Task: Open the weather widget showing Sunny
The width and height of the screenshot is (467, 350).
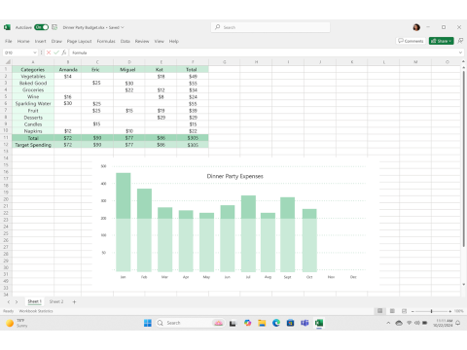Action: point(17,323)
